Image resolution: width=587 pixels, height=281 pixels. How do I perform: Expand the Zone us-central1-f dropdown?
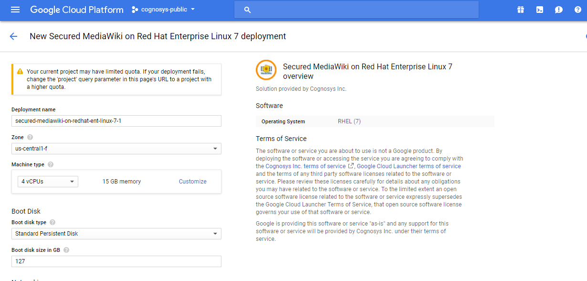(x=116, y=149)
